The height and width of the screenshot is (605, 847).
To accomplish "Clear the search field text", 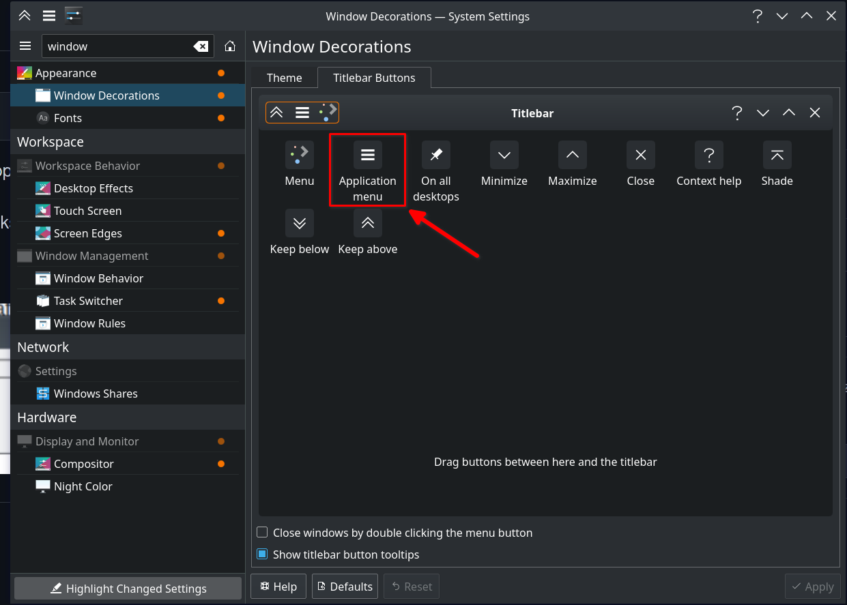I will tap(201, 46).
